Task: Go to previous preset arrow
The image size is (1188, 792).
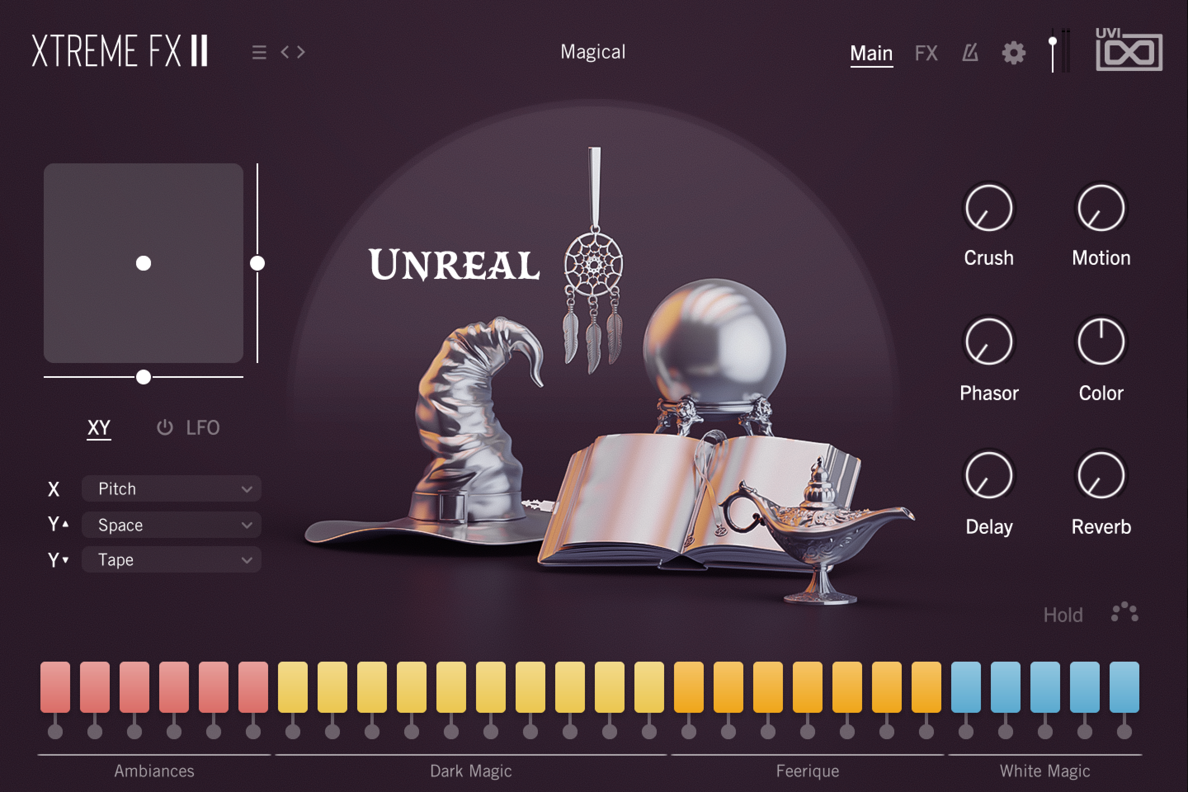Action: [x=285, y=52]
